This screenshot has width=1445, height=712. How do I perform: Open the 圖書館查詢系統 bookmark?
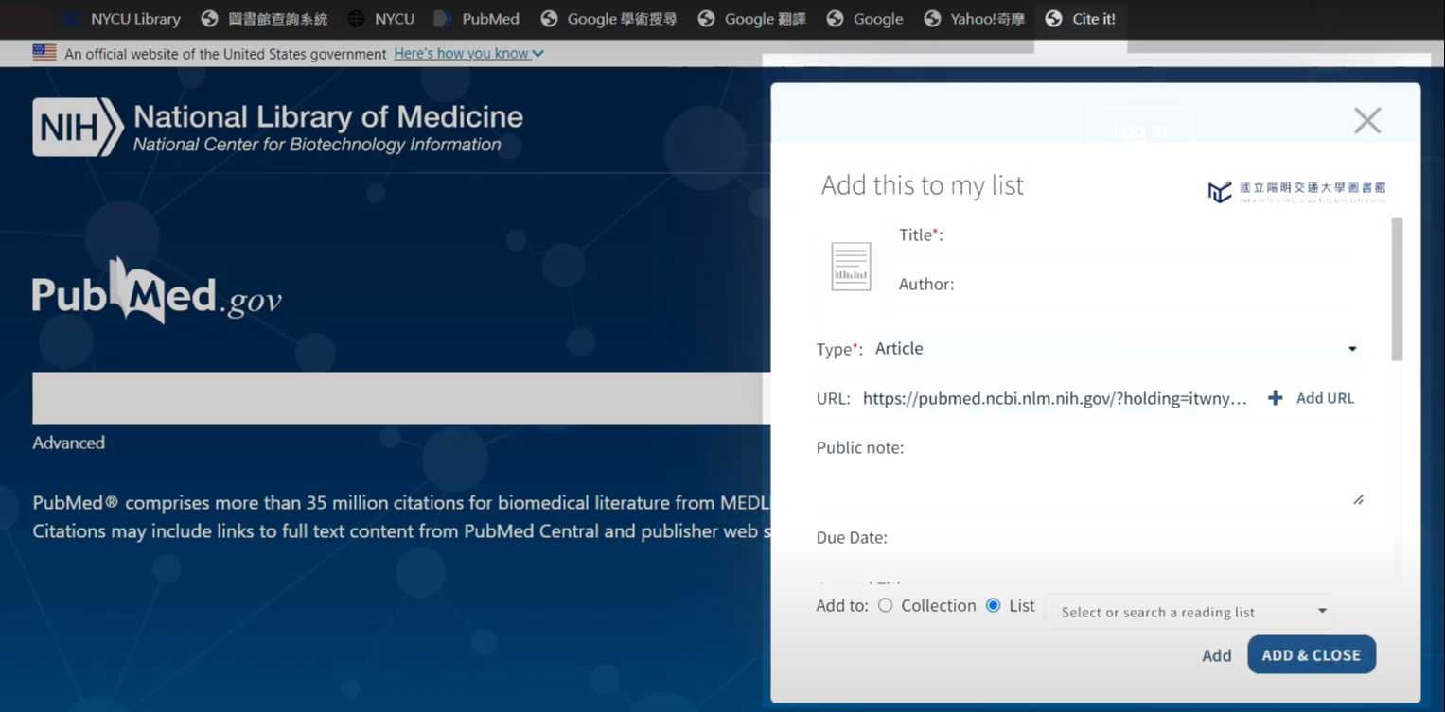[266, 19]
